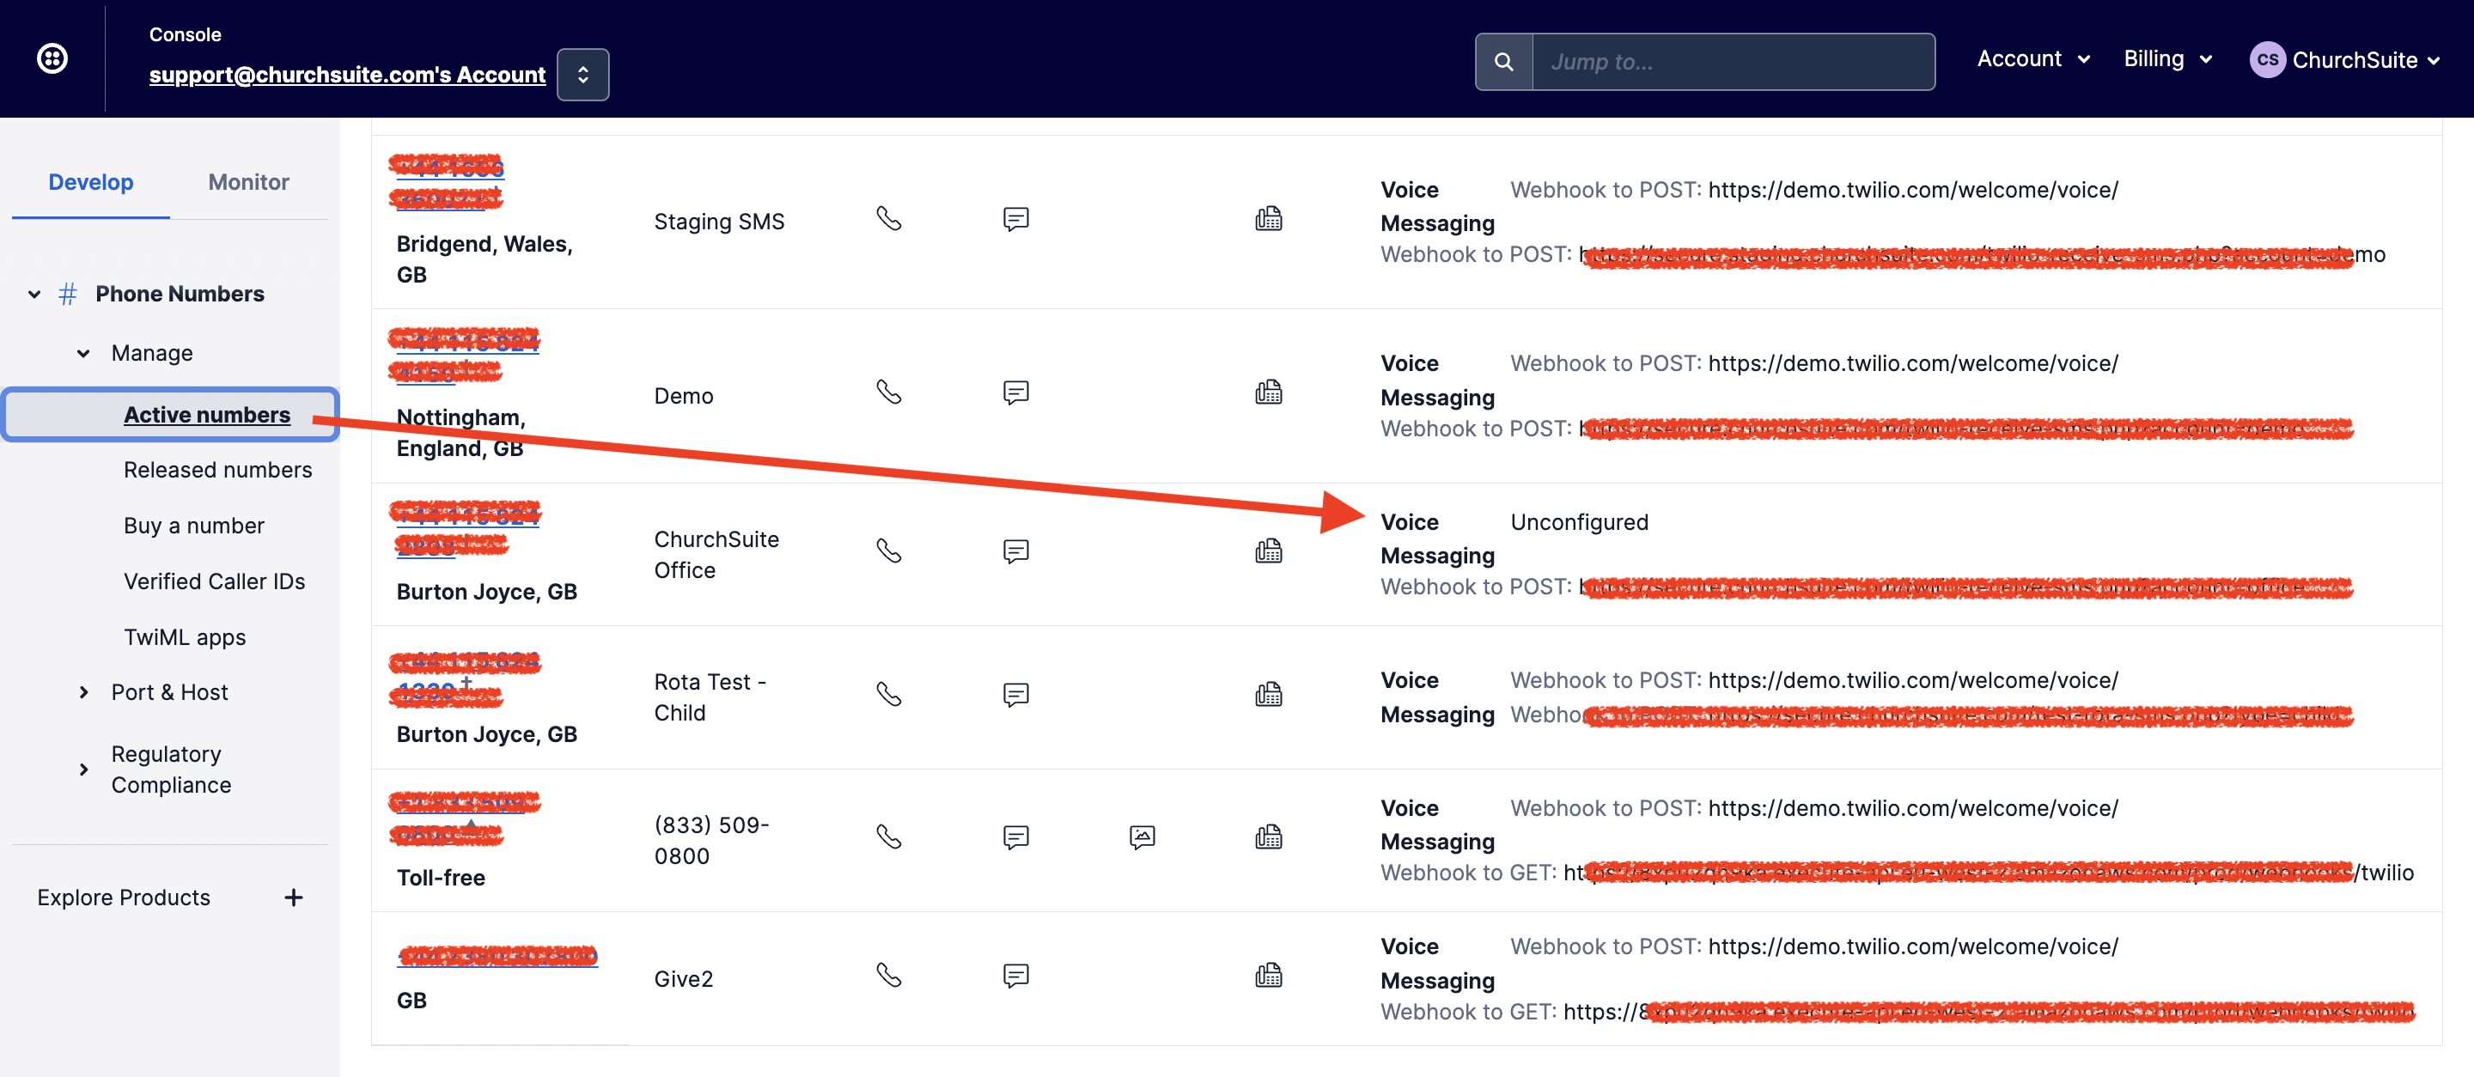
Task: Click SMS icon in Staging SMS row
Action: (x=1015, y=219)
